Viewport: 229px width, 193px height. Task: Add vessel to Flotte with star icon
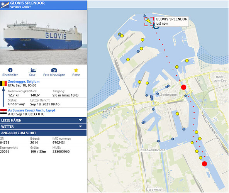[x=76, y=70]
